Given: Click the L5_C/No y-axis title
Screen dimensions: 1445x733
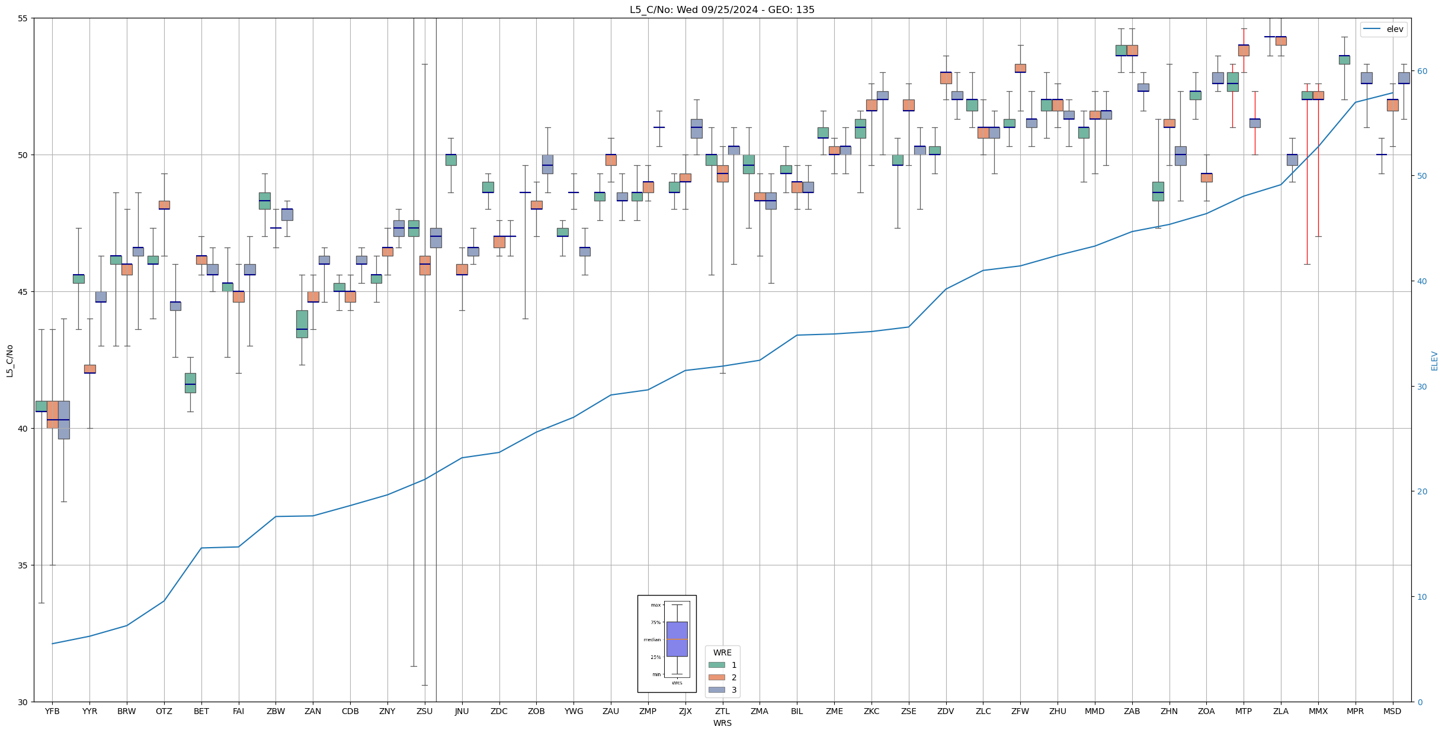Looking at the screenshot, I should [9, 360].
